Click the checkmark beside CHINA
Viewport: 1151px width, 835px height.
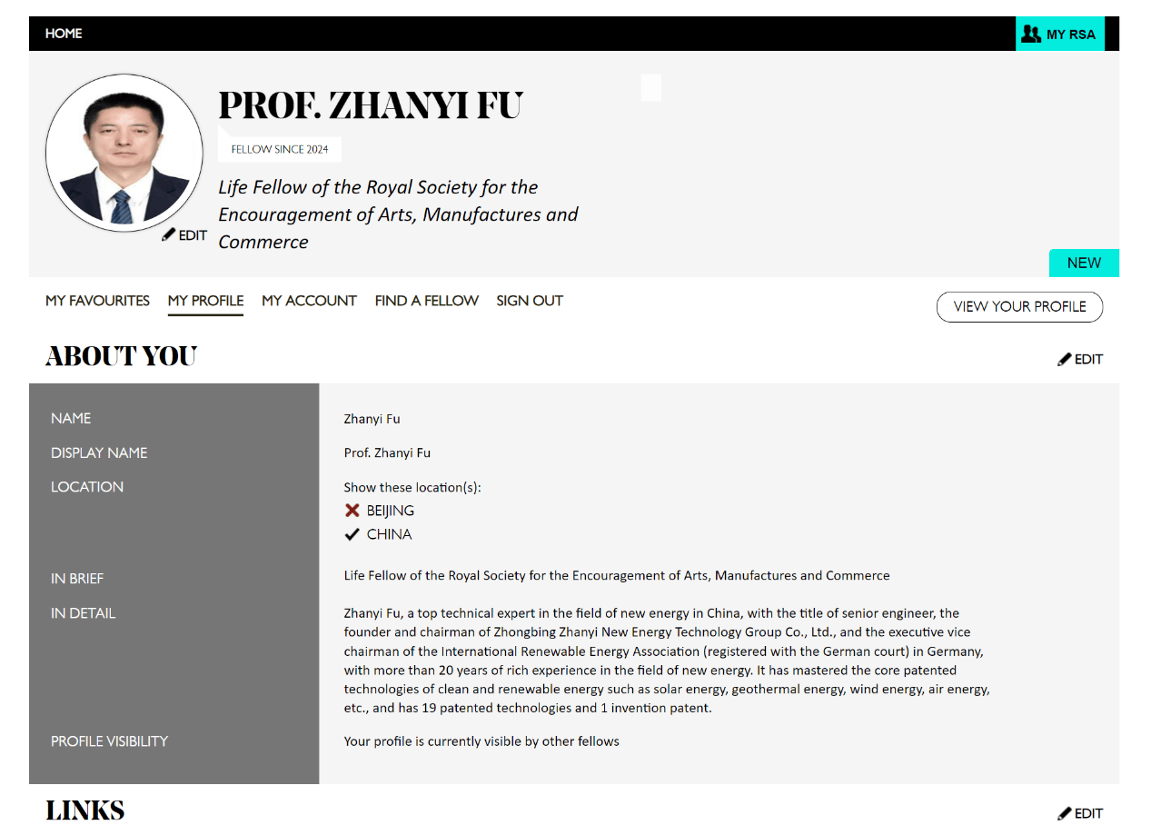352,534
